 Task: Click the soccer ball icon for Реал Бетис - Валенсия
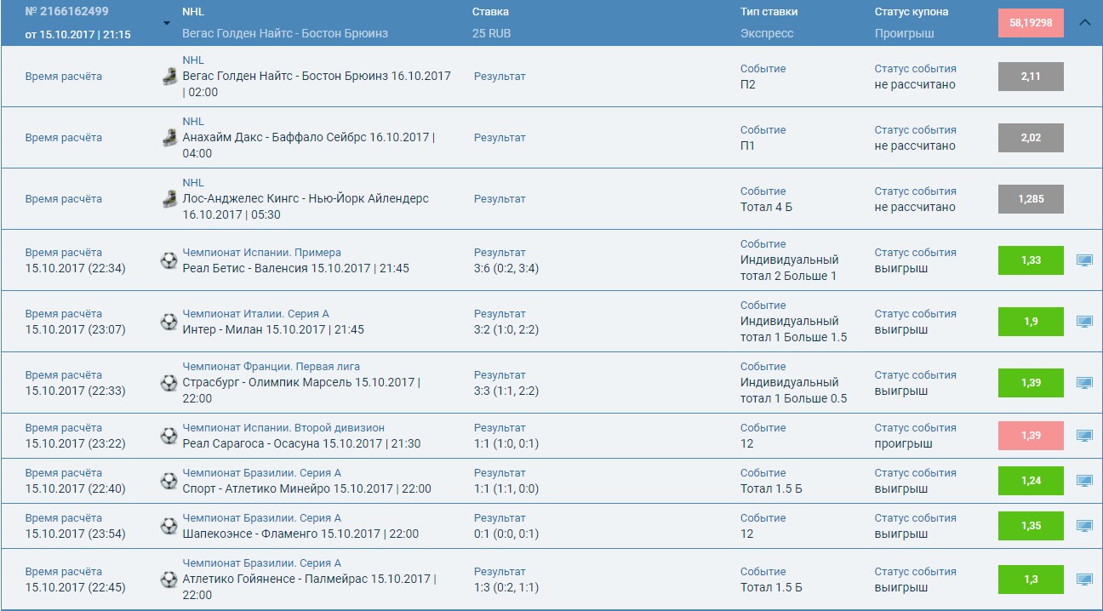pyautogui.click(x=170, y=260)
